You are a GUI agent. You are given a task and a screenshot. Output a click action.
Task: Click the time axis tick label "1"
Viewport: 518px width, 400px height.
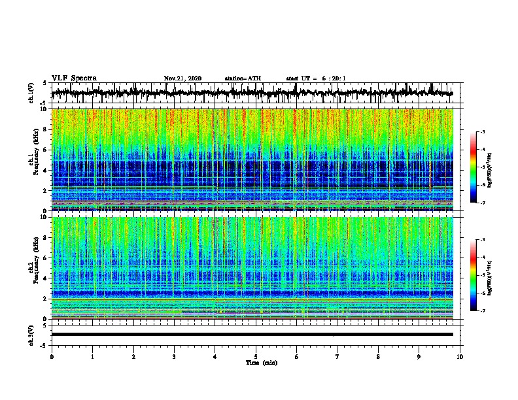(x=92, y=357)
